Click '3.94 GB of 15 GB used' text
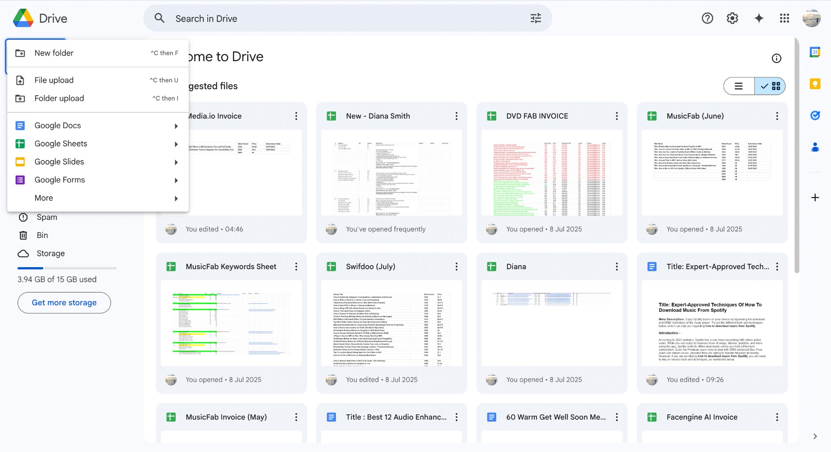 [57, 280]
